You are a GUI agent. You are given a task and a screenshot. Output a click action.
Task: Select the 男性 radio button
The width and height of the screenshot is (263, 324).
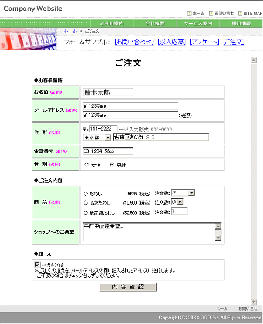[x=112, y=165]
